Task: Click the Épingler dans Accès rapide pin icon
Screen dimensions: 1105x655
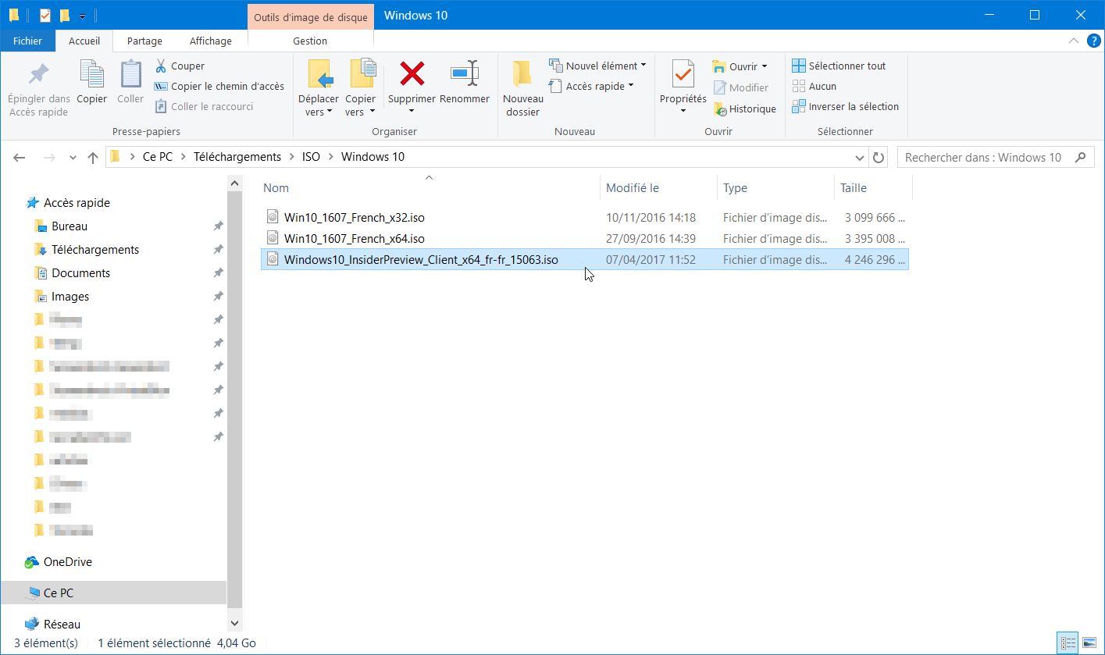Action: 38,74
